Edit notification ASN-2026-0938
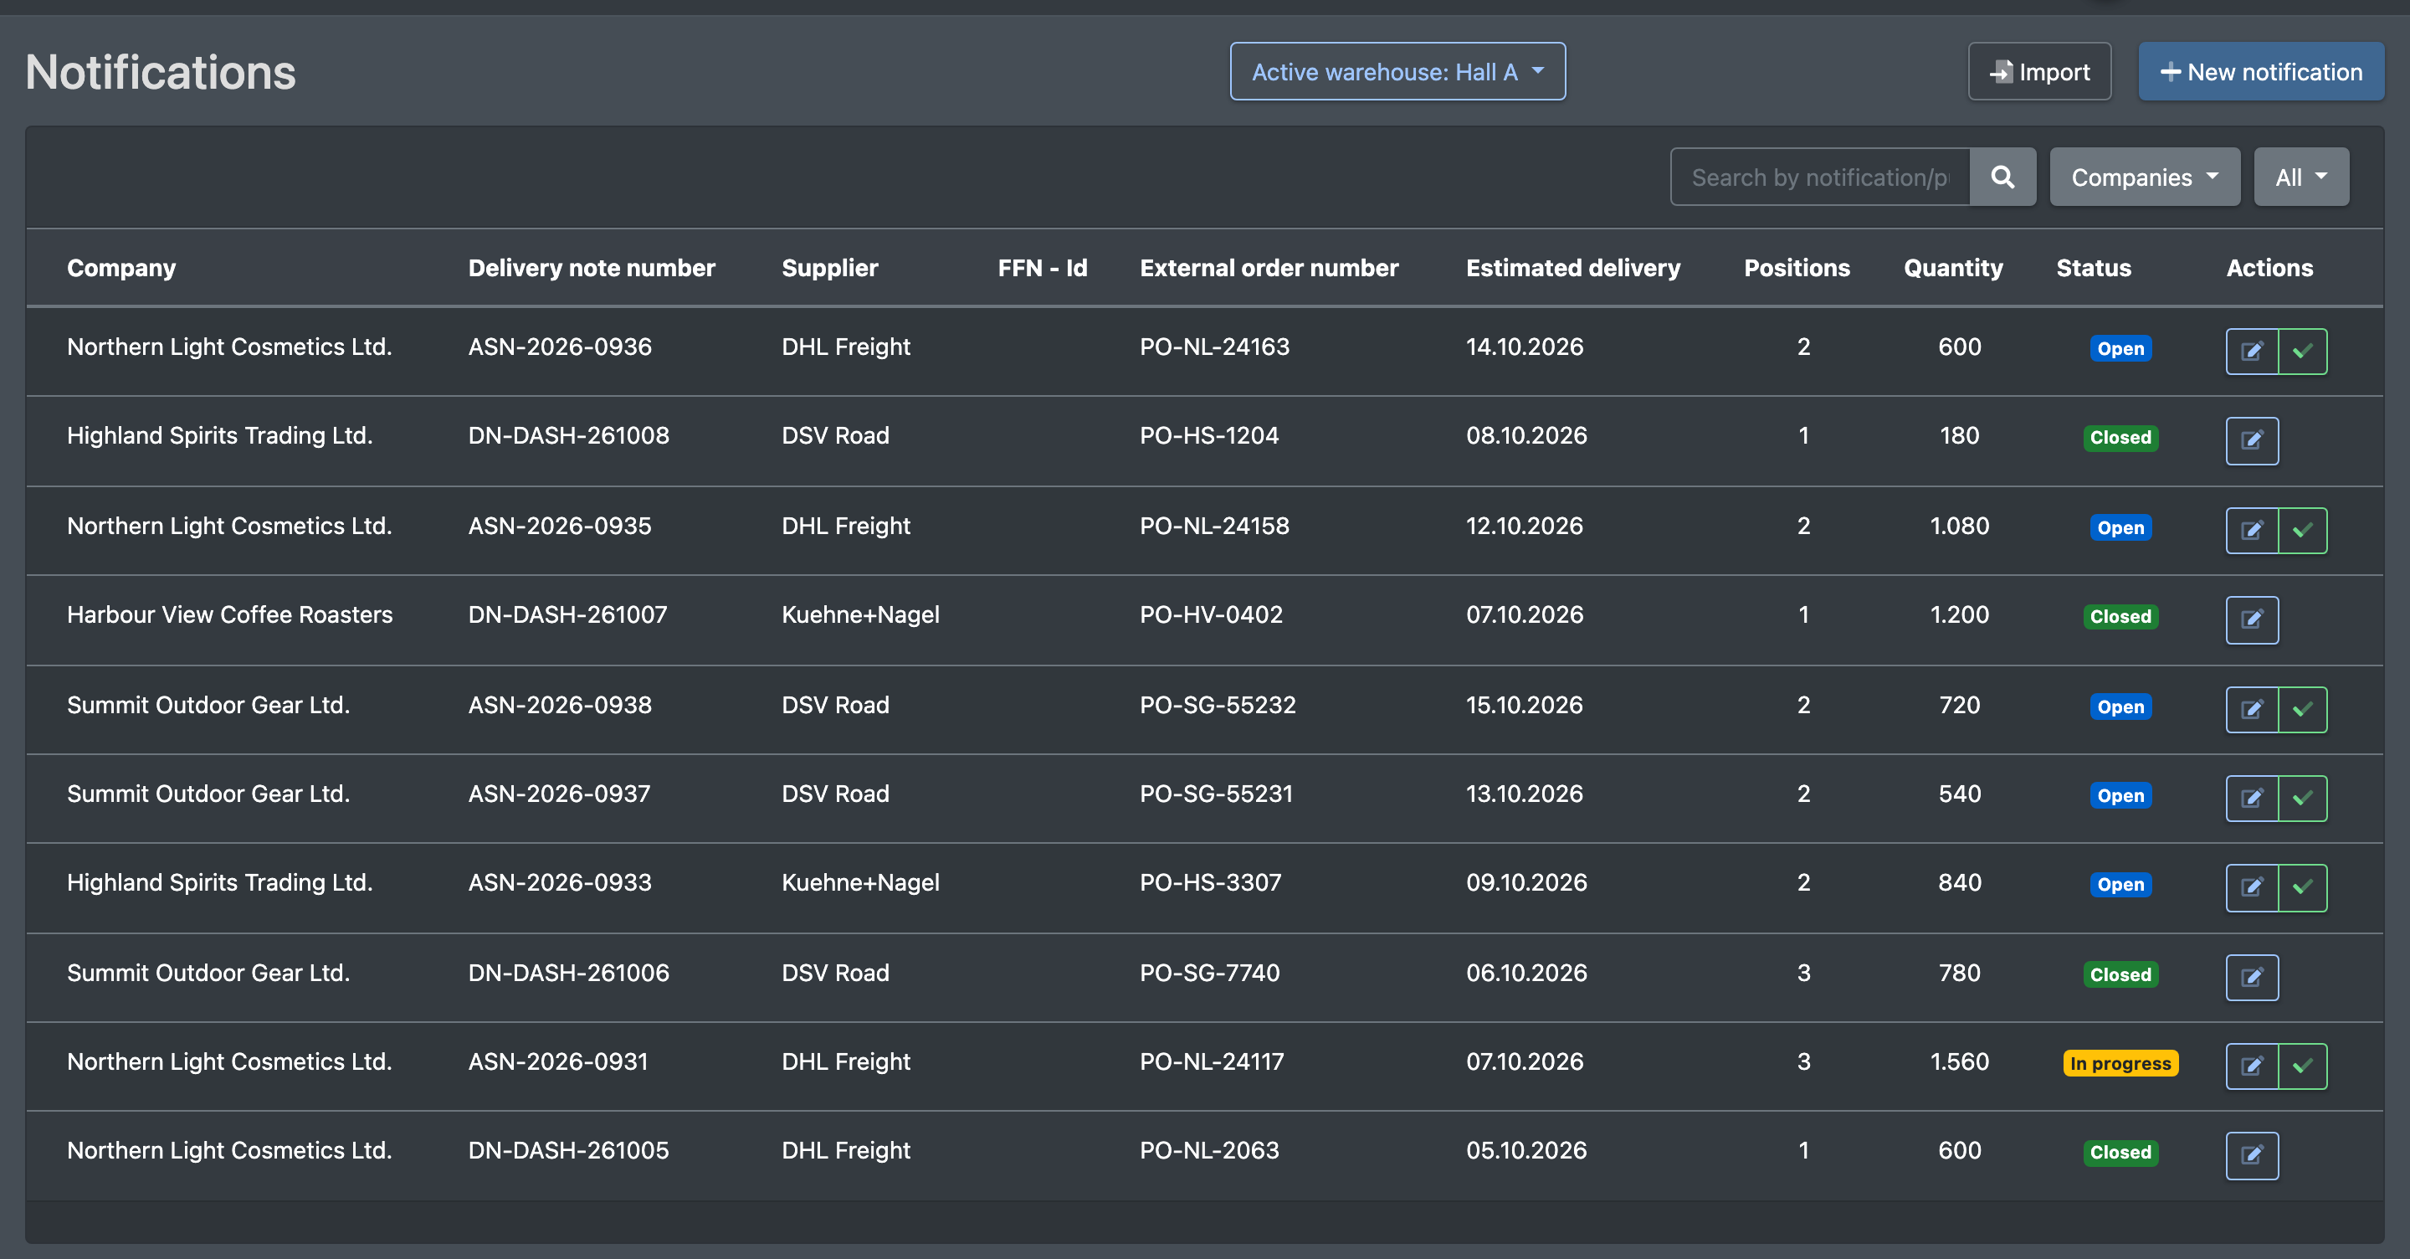 tap(2251, 710)
